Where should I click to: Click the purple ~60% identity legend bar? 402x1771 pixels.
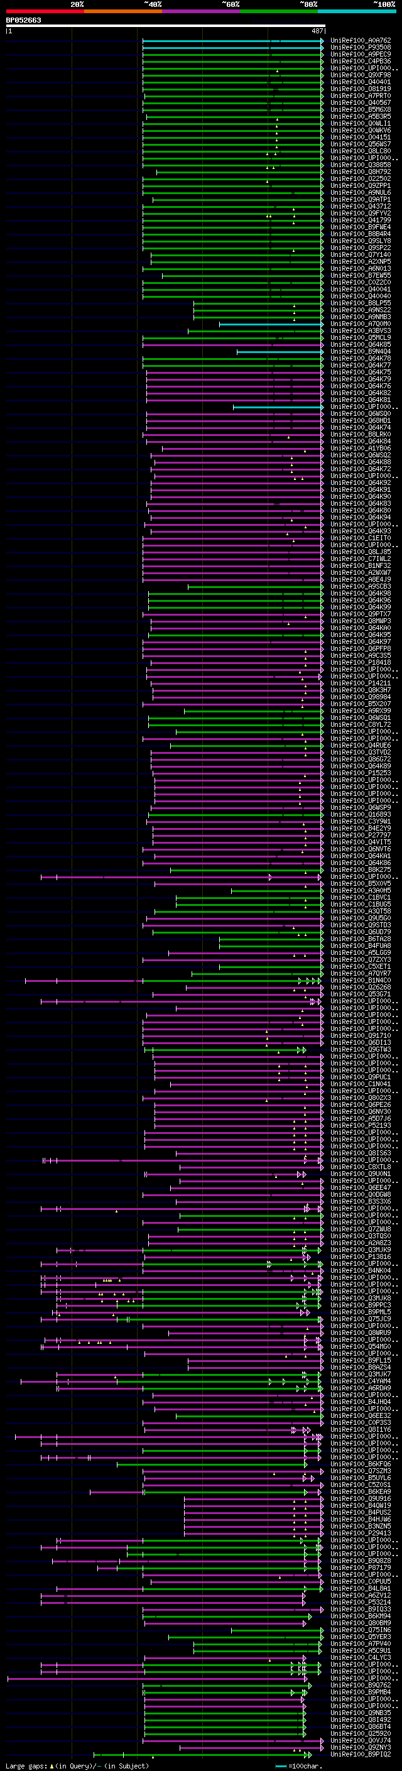click(x=202, y=12)
